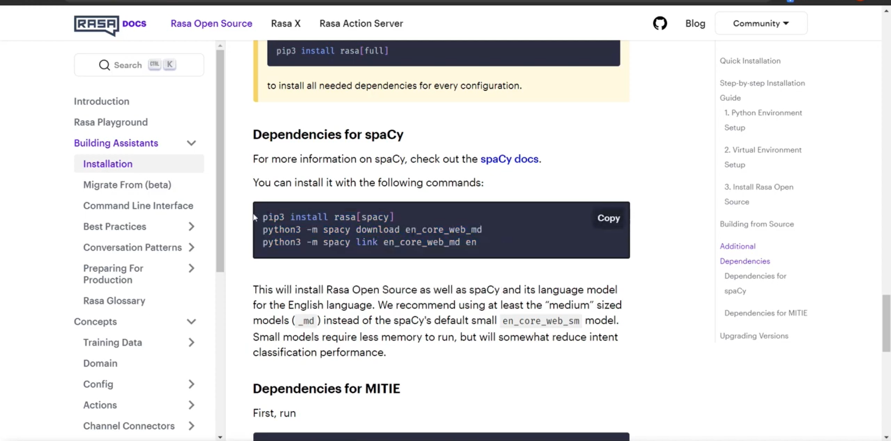891x441 pixels.
Task: Expand the Best Practices chevron
Action: pyautogui.click(x=191, y=226)
